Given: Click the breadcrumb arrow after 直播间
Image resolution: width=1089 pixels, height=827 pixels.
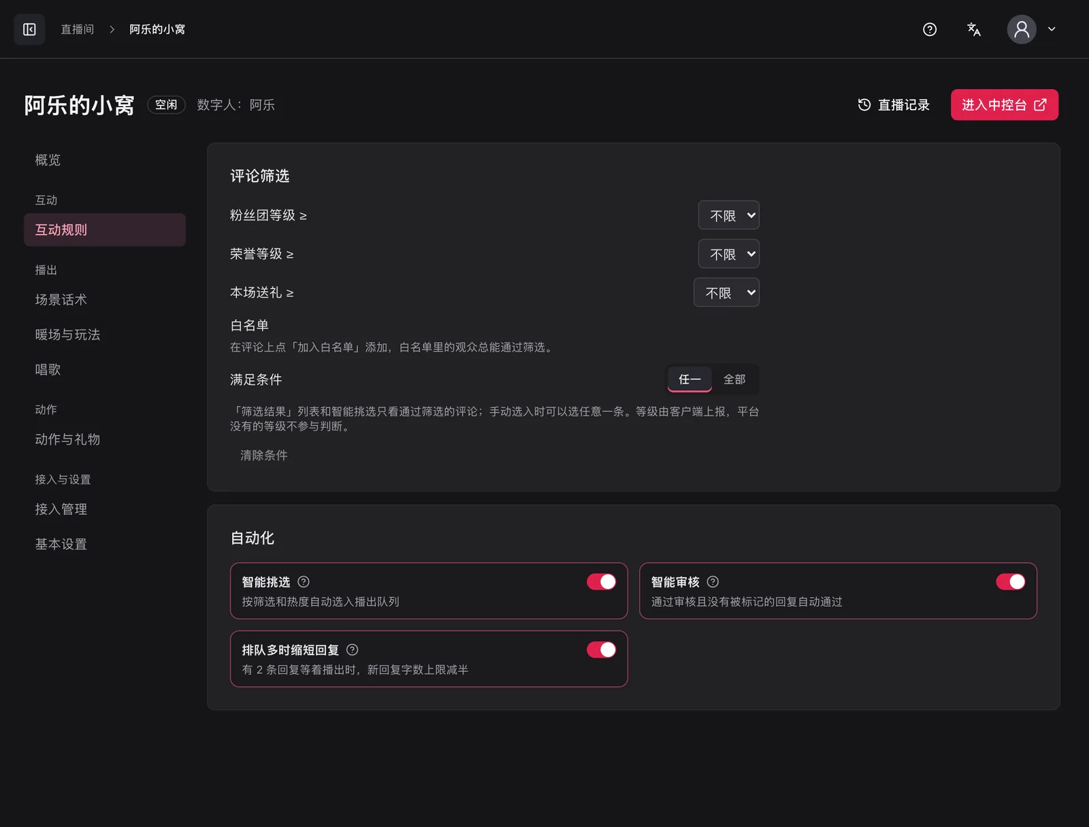Looking at the screenshot, I should click(112, 29).
